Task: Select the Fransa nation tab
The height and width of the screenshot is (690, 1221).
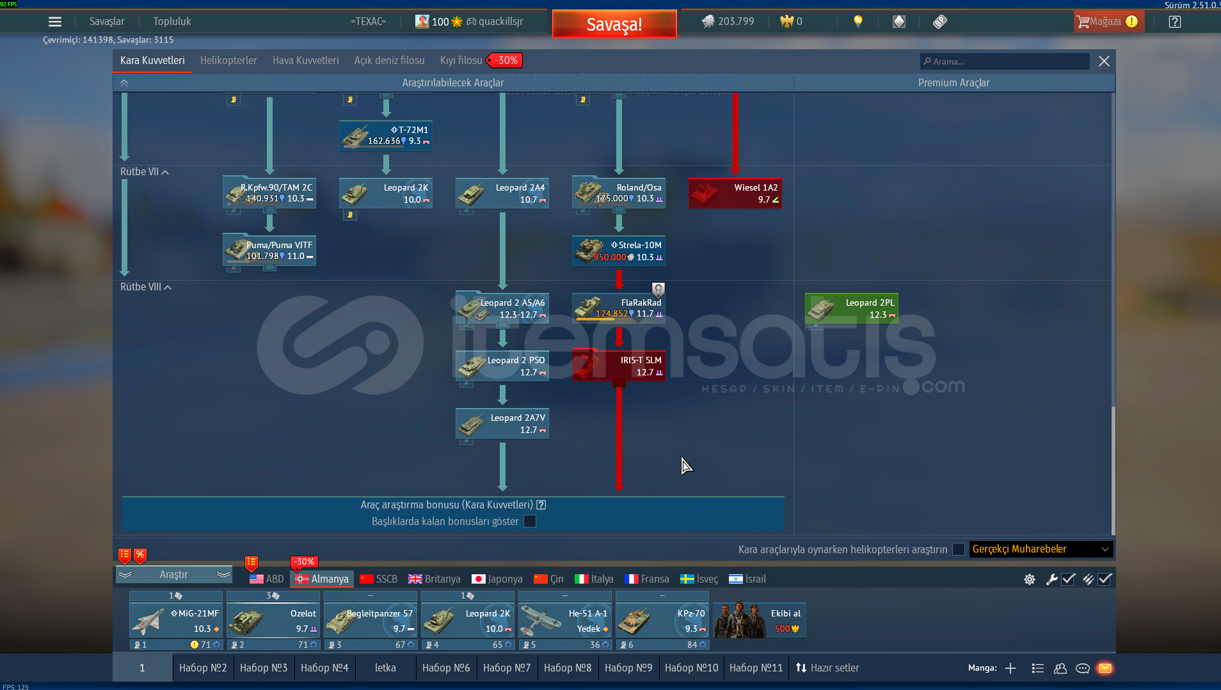Action: (x=647, y=579)
